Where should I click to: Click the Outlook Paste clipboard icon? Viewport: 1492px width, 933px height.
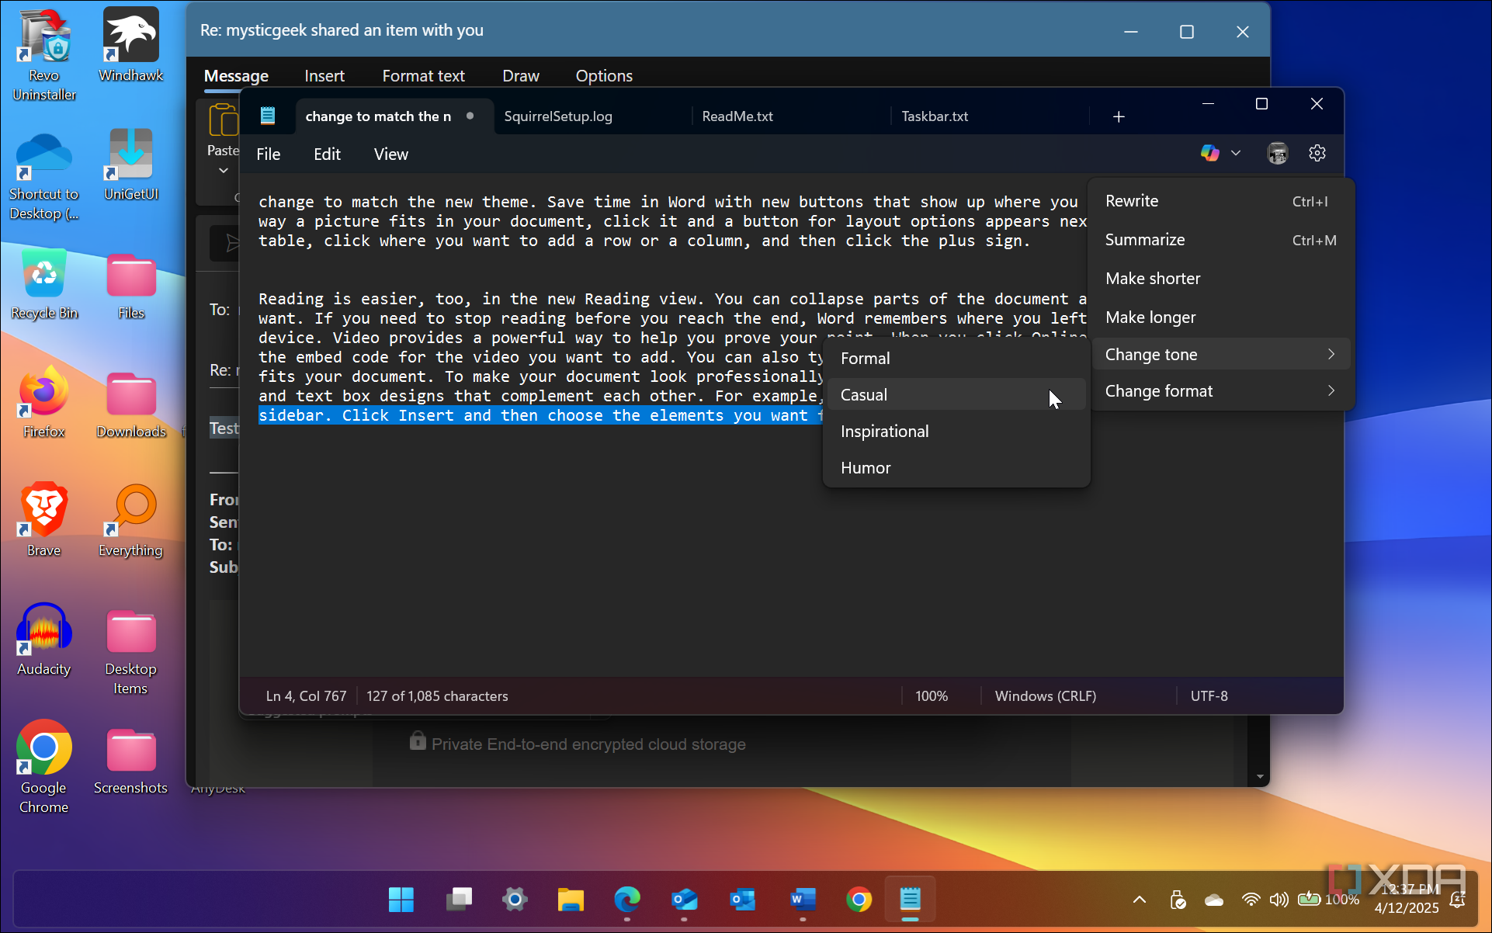click(x=223, y=121)
